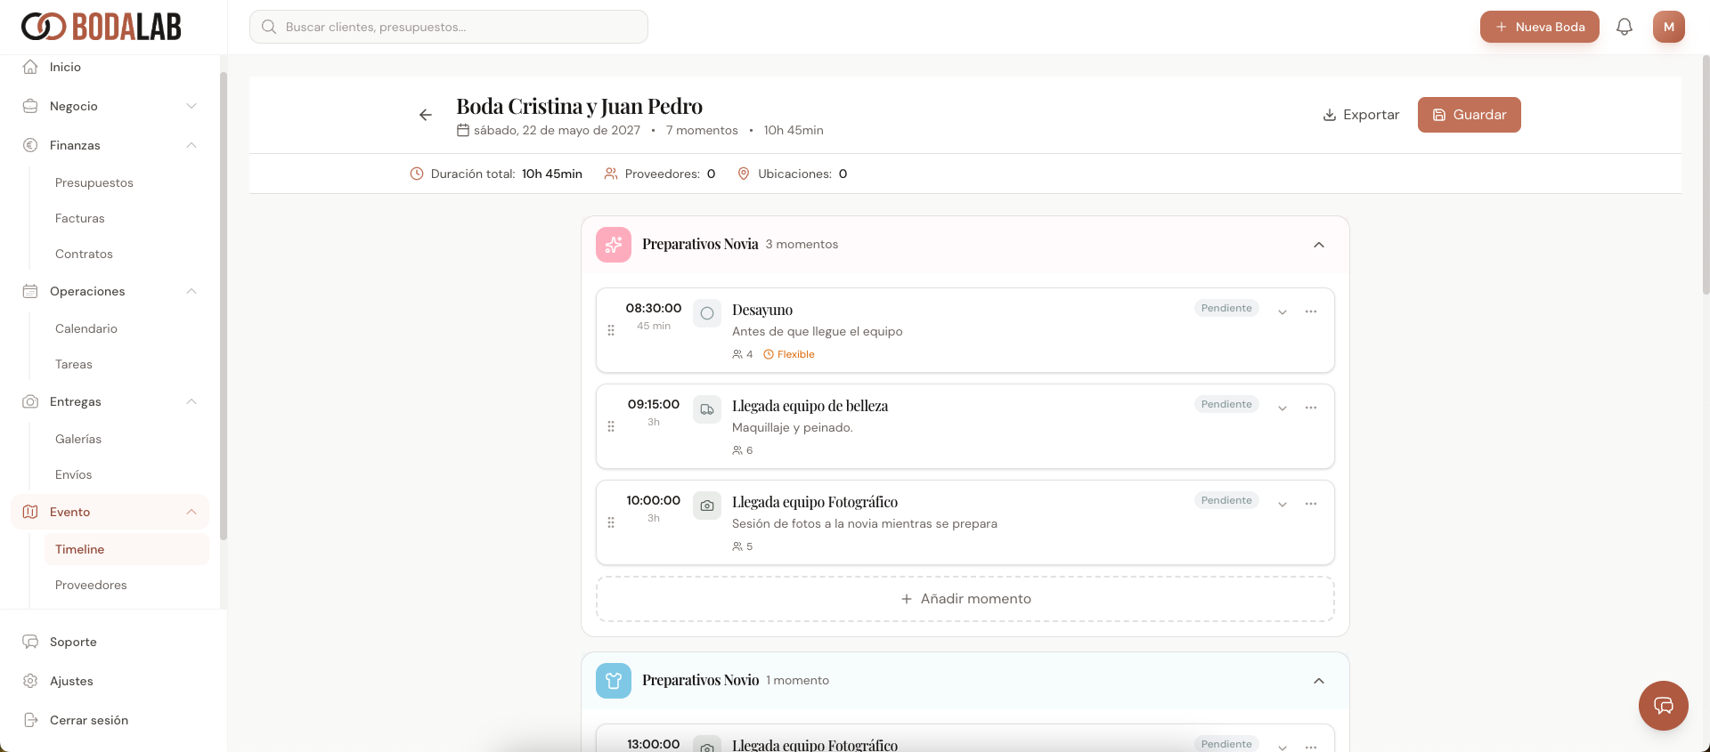This screenshot has height=752, width=1710.
Task: Click the Preparativos Novio shirt icon
Action: coord(614,681)
